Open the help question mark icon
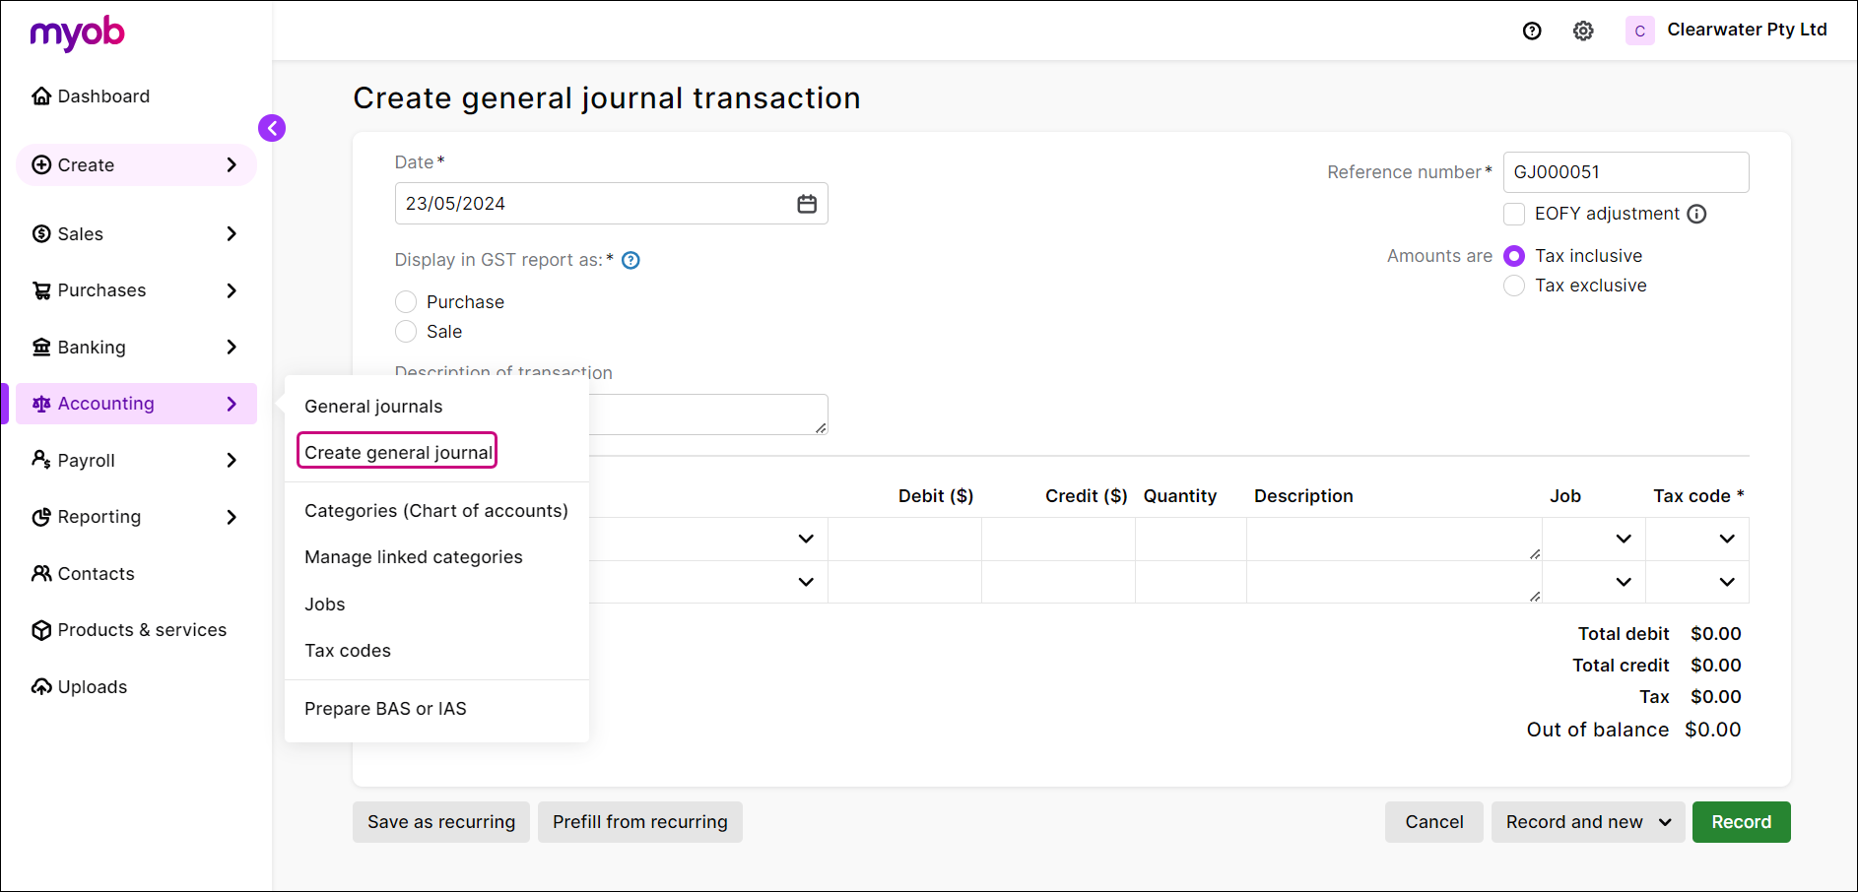This screenshot has width=1858, height=892. click(x=1532, y=31)
